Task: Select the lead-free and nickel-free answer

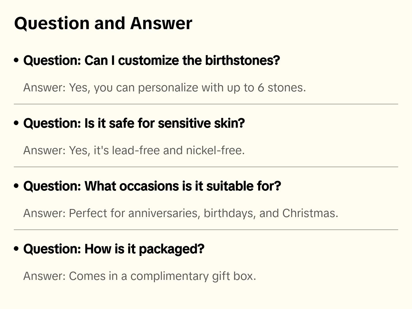Action: pos(134,150)
